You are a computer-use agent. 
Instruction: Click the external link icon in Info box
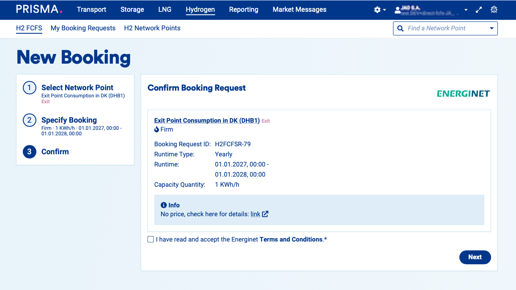click(265, 214)
